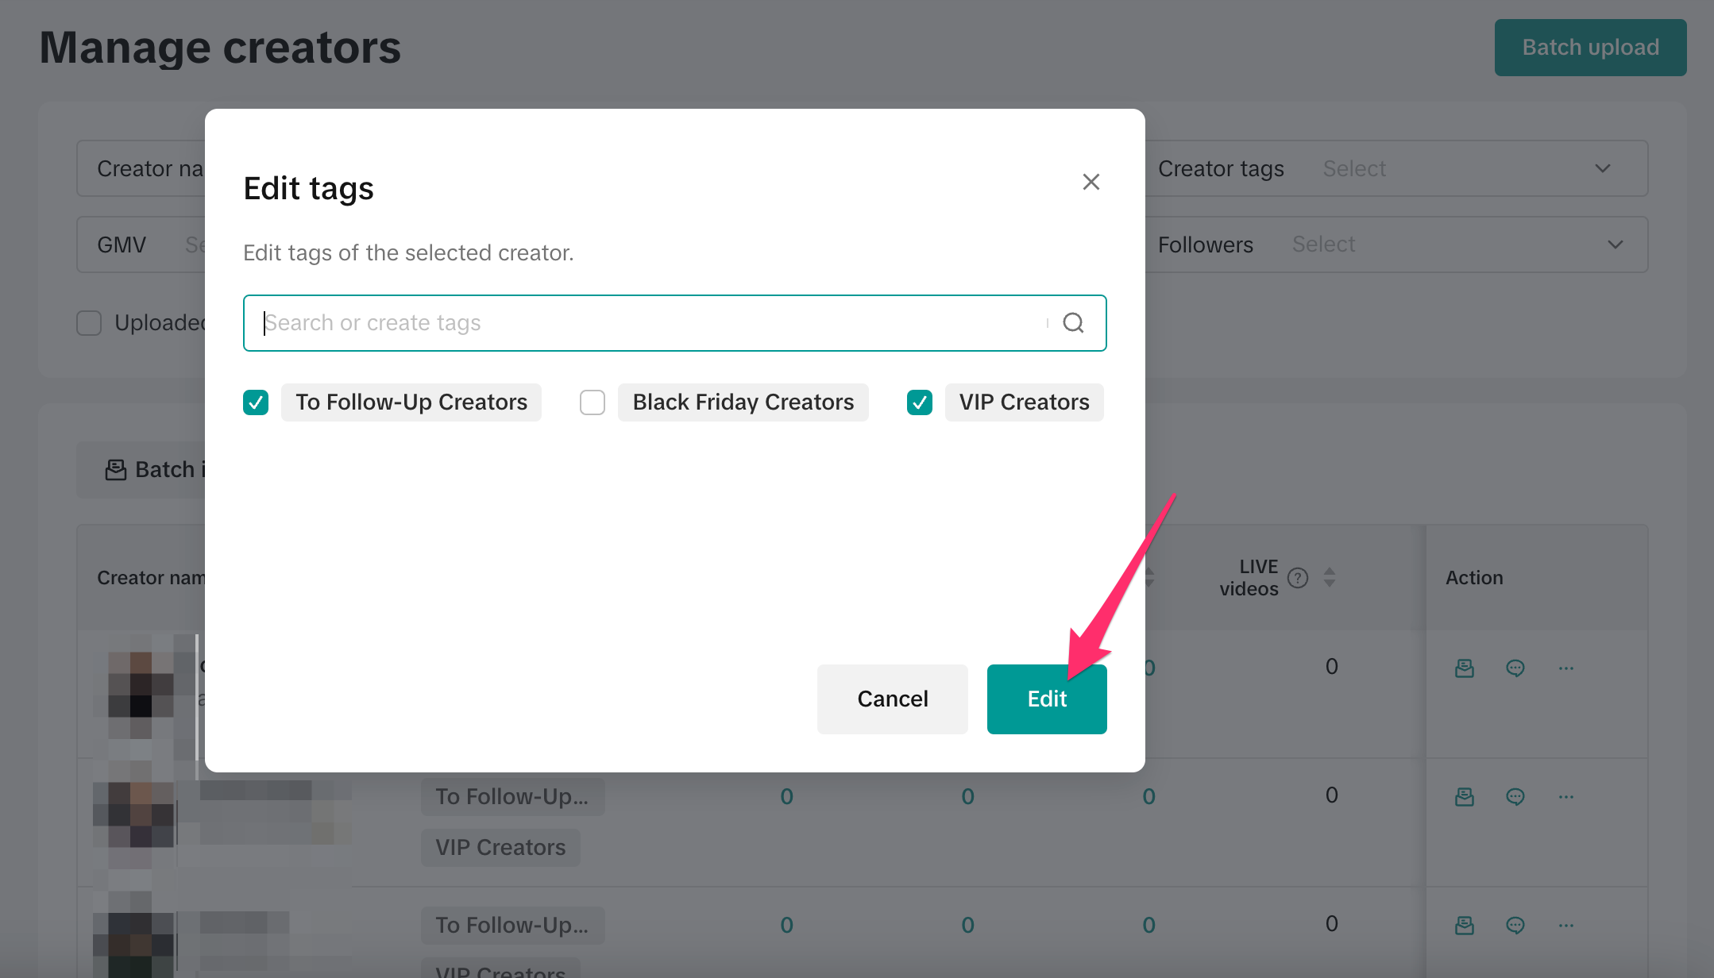
Task: Focus the Search or create tags field
Action: (651, 323)
